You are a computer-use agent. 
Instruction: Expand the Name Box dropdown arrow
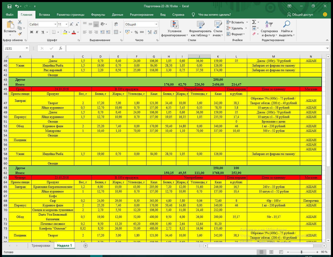pyautogui.click(x=27, y=48)
